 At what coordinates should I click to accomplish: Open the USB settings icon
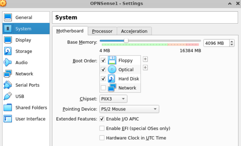coord(8,96)
